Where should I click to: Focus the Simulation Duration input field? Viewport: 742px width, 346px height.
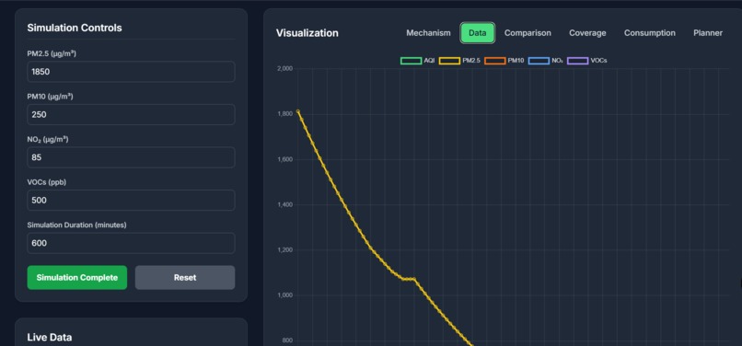131,243
